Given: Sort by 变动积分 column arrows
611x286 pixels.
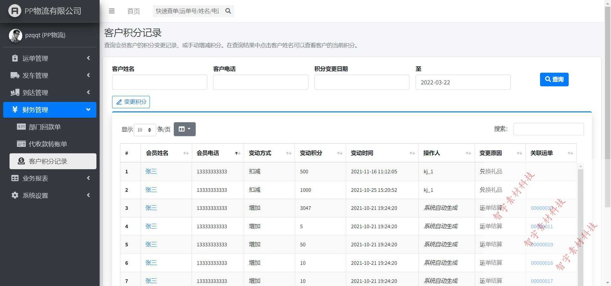Looking at the screenshot, I should tap(340, 153).
